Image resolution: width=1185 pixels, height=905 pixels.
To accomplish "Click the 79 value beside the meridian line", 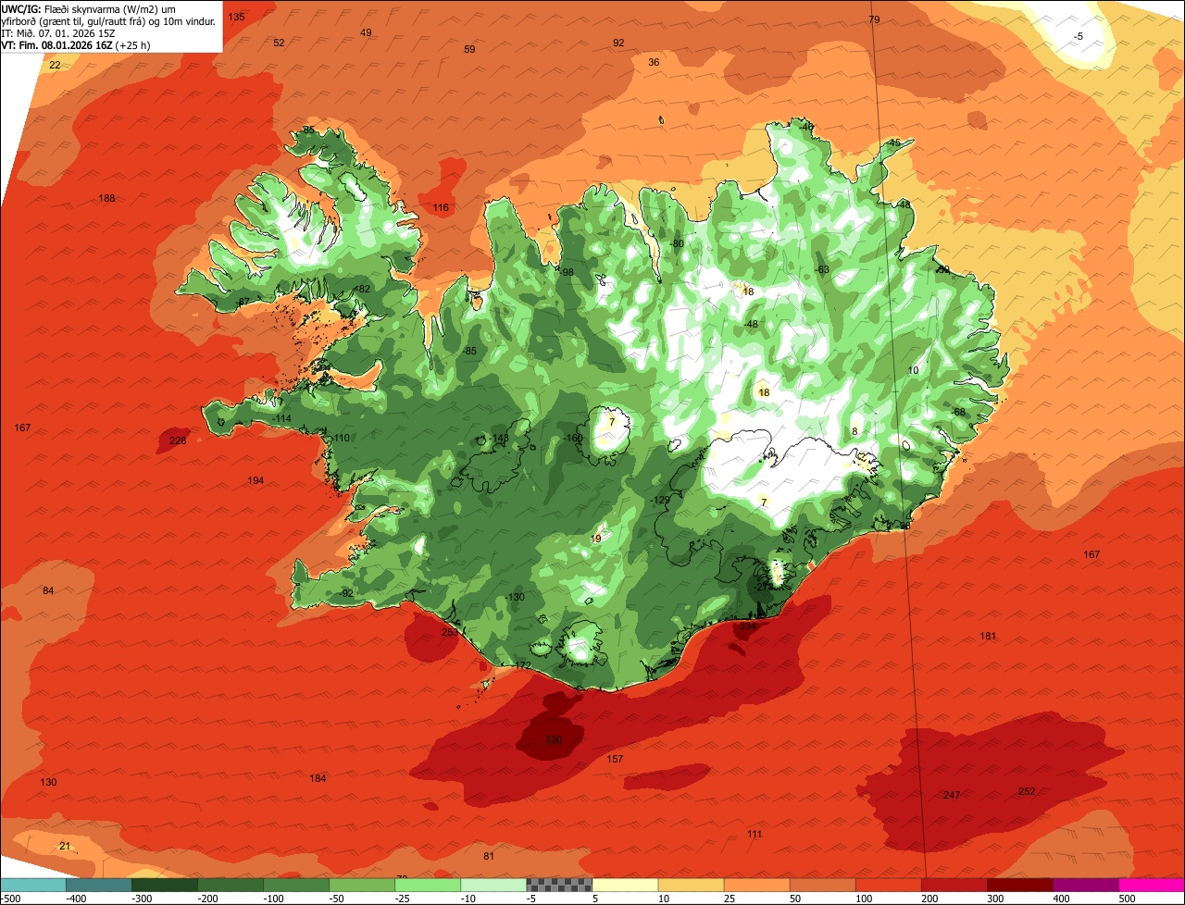I will 874,19.
